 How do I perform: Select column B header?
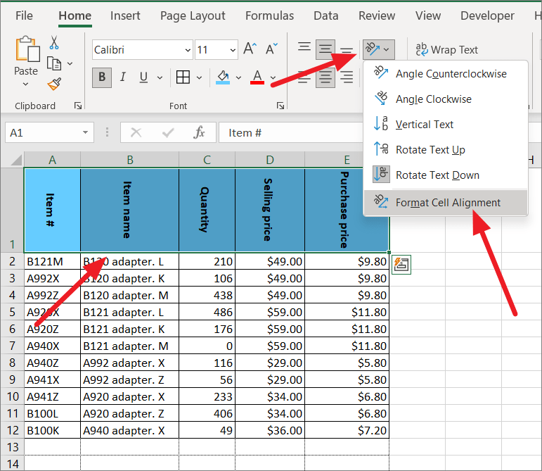click(129, 160)
